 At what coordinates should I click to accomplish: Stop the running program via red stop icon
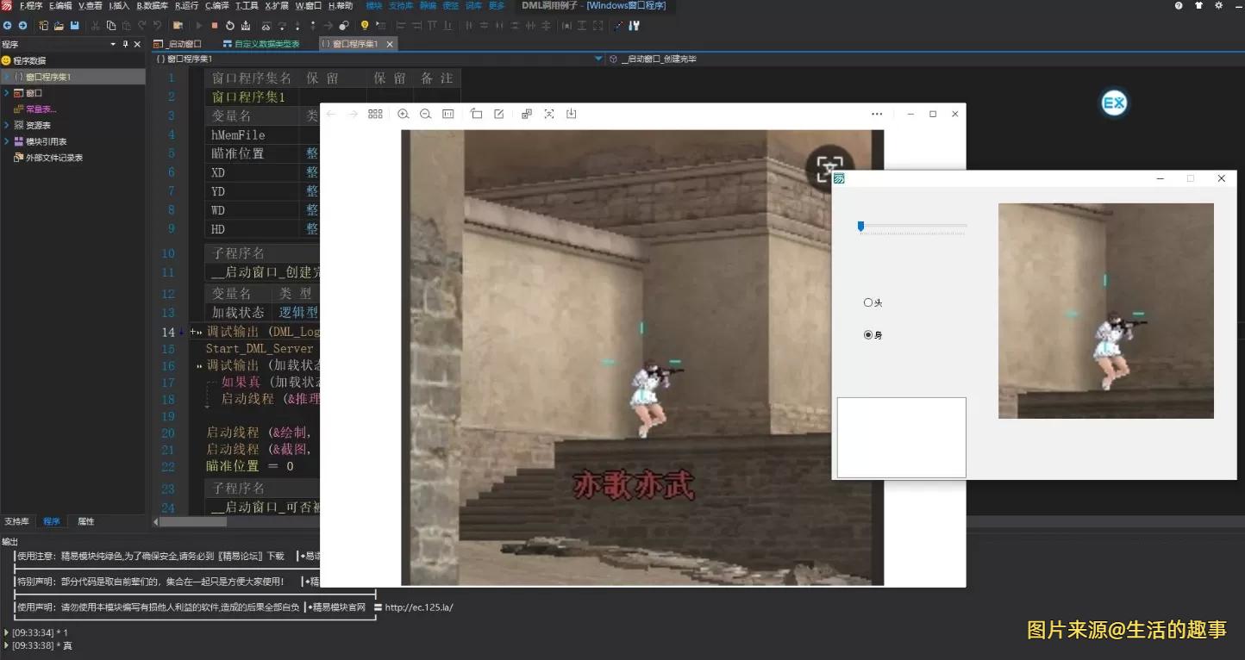[x=216, y=25]
